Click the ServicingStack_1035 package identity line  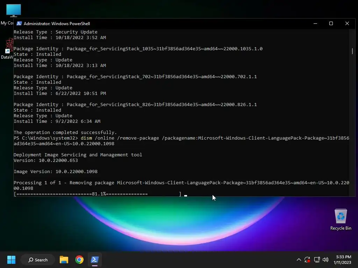pos(138,49)
